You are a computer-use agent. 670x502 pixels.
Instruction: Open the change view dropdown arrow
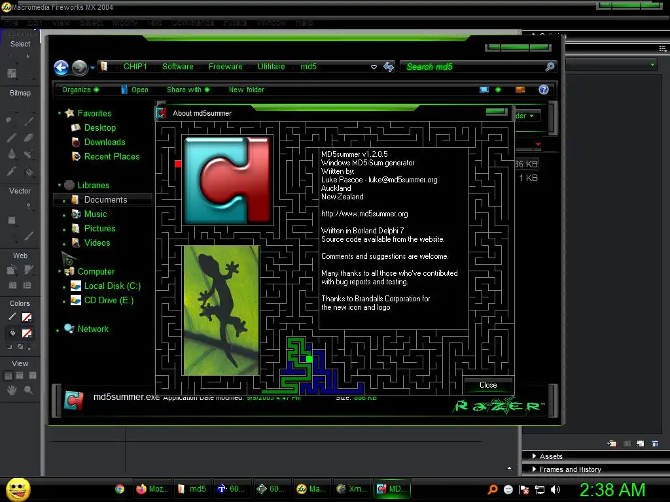[498, 90]
